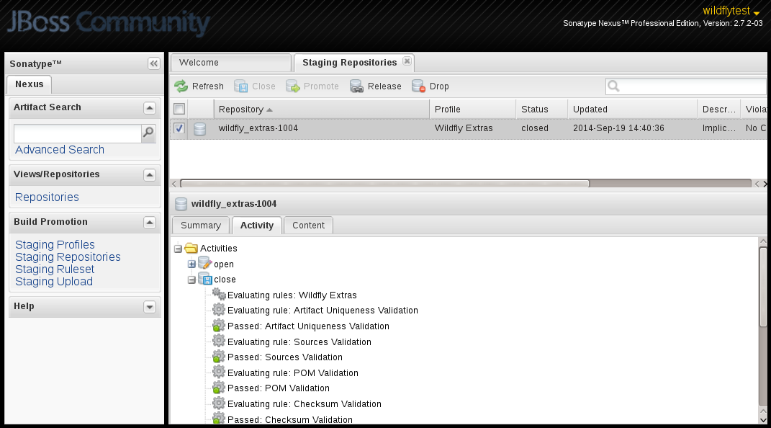Sort by the Repository column header
The width and height of the screenshot is (771, 428).
point(322,110)
